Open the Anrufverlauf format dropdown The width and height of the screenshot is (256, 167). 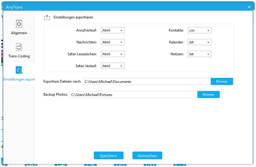[x=113, y=30]
